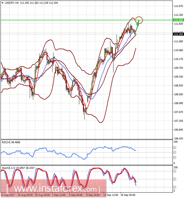Select the USDJPY,H4 chart title text
Screen dimensions: 184x198
[12, 3]
